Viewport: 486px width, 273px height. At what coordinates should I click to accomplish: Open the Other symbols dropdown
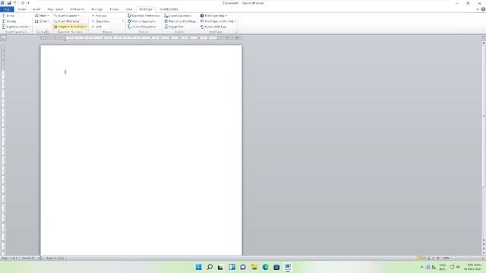tap(42, 21)
